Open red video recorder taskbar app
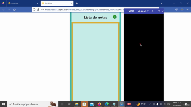Image resolution: width=191 pixels, height=107 pixels. tap(129, 104)
